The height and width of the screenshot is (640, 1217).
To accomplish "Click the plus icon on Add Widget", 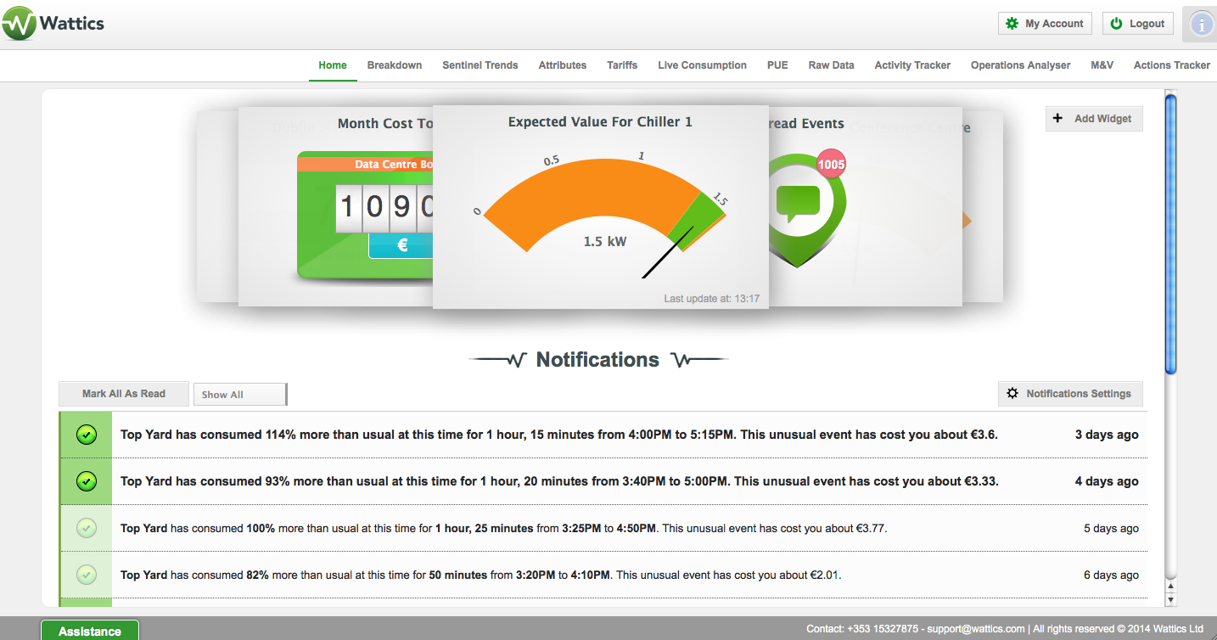I will click(x=1058, y=119).
